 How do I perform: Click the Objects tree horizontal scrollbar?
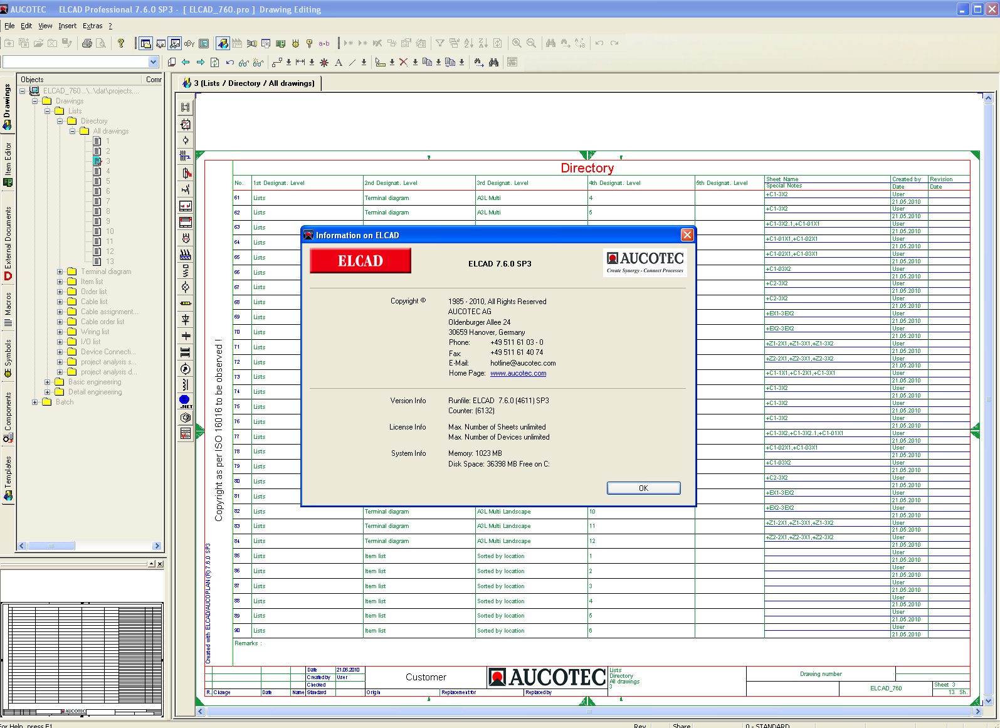(89, 546)
